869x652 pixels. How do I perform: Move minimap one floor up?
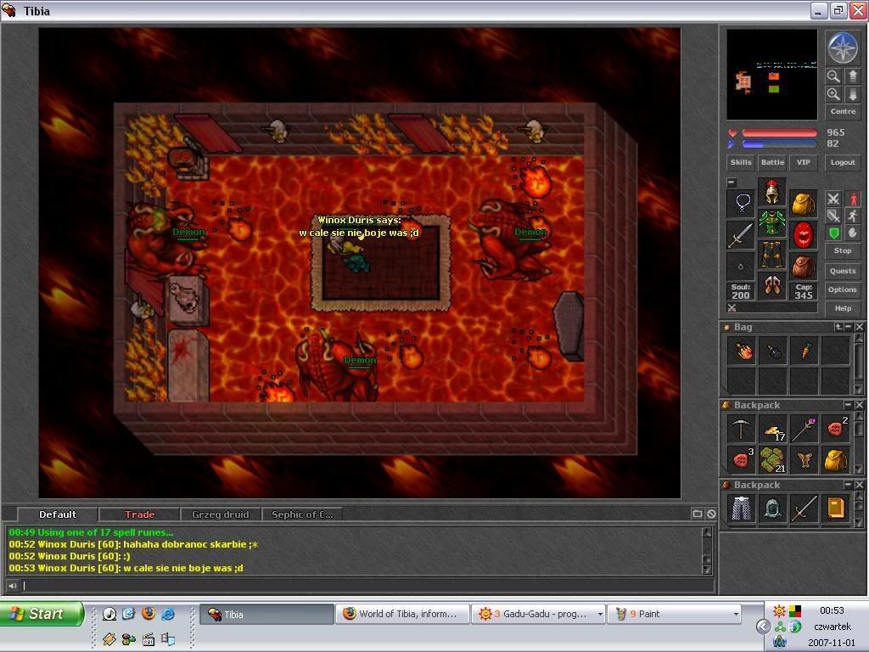point(852,76)
